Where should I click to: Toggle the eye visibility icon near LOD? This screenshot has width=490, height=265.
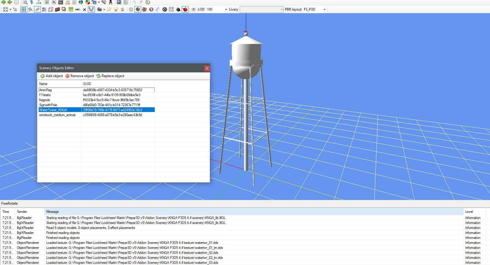[x=193, y=9]
